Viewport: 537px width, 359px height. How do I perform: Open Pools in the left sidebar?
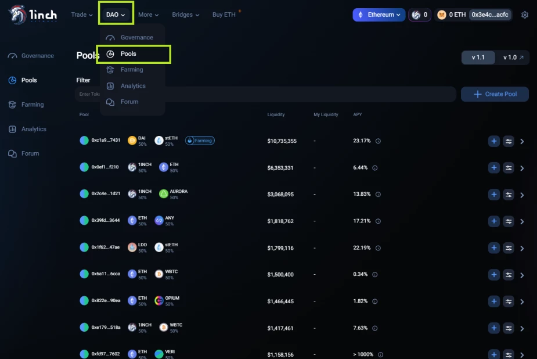pyautogui.click(x=23, y=80)
